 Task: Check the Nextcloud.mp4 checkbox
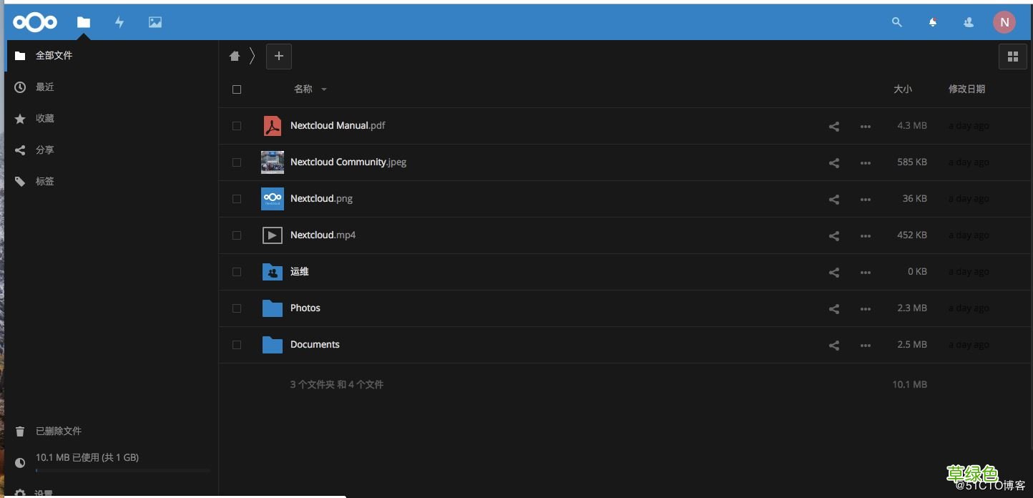point(237,235)
